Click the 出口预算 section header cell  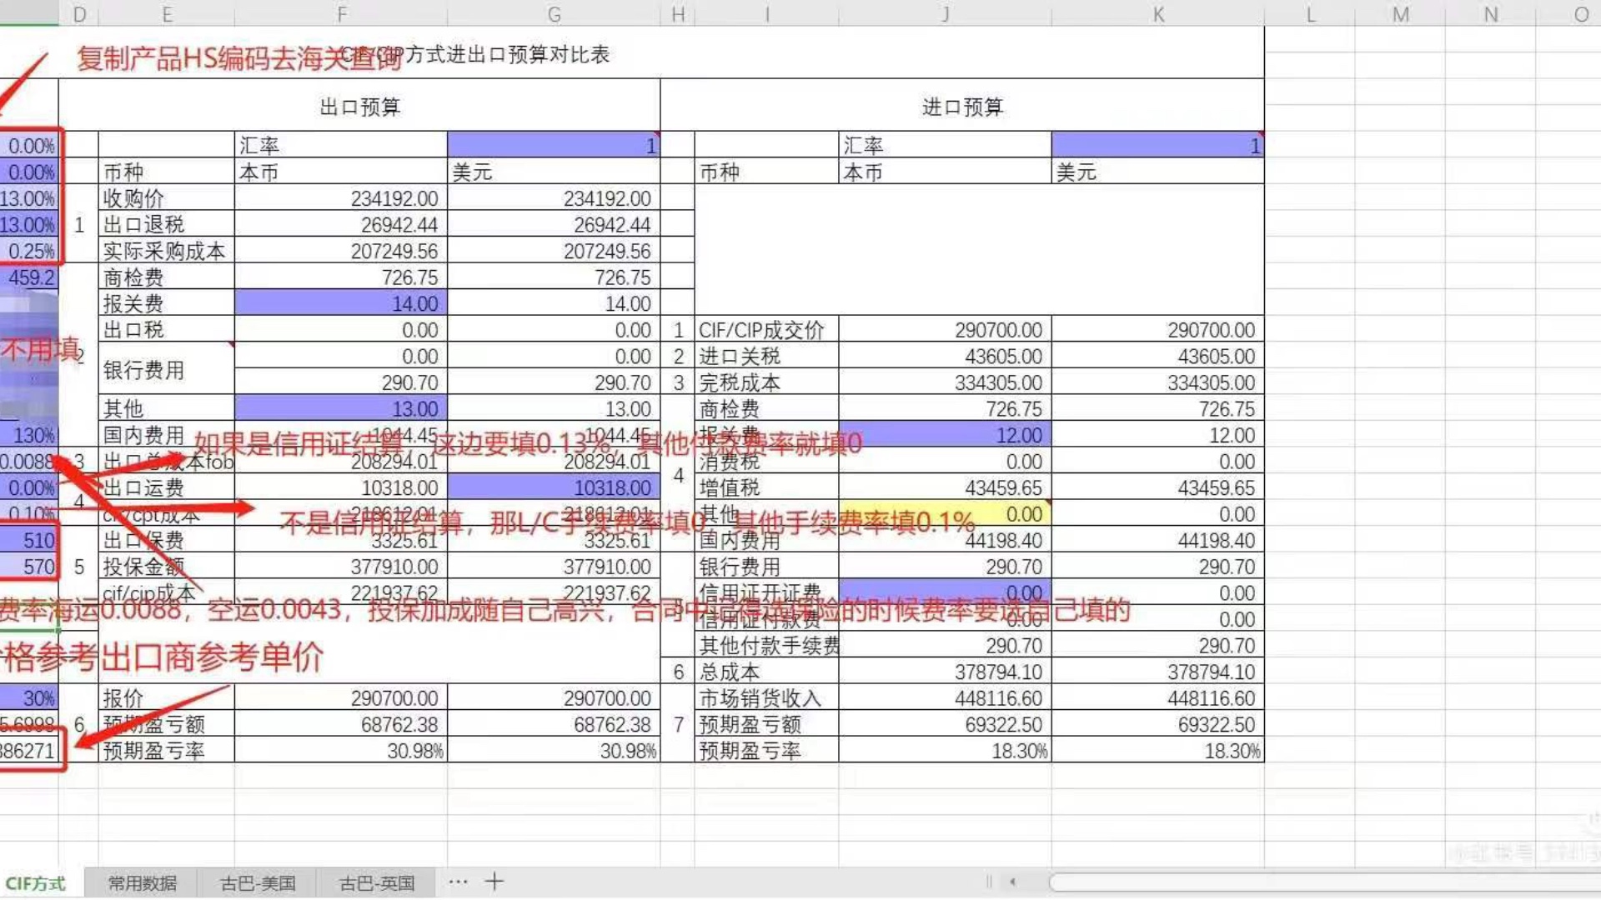tap(359, 106)
